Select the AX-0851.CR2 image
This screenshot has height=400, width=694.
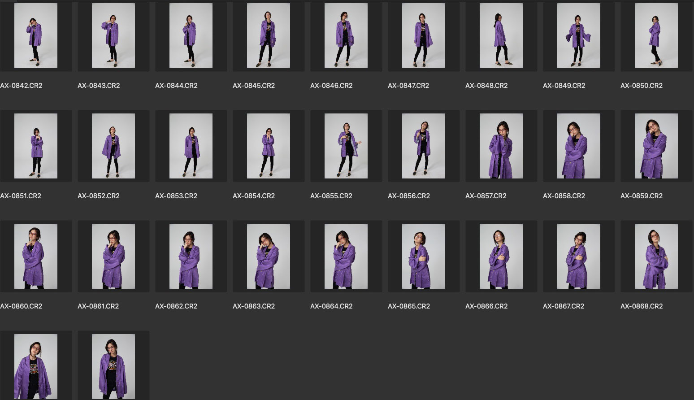click(x=36, y=146)
